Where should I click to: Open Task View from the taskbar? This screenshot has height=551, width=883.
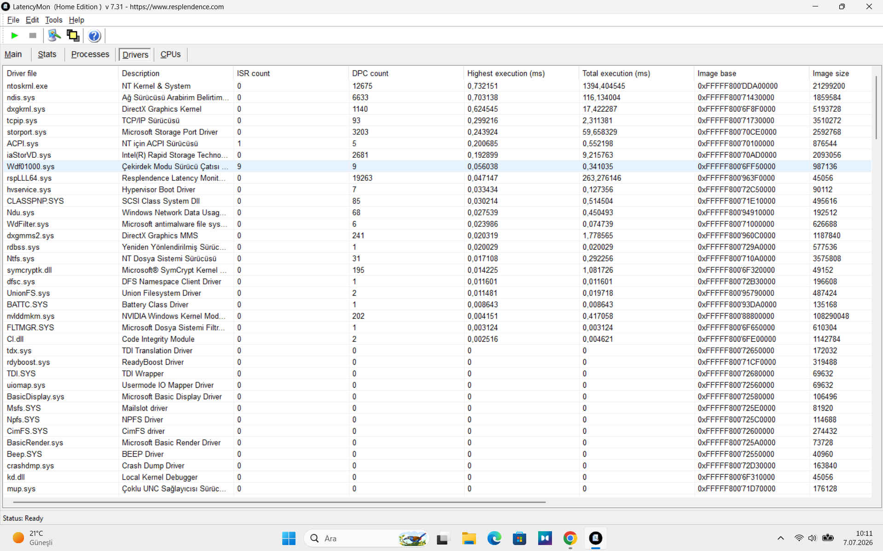[443, 538]
